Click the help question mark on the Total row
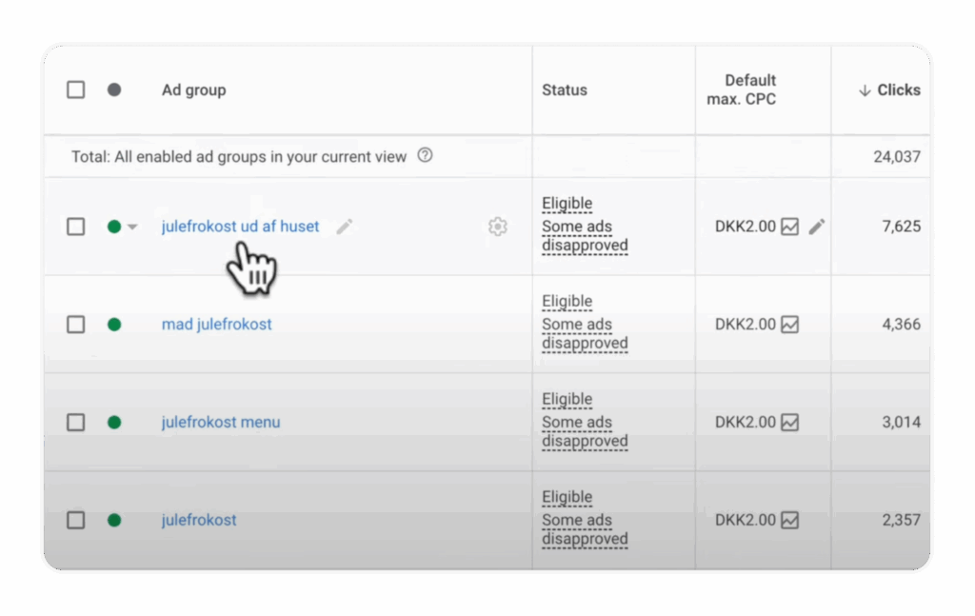 click(x=425, y=156)
